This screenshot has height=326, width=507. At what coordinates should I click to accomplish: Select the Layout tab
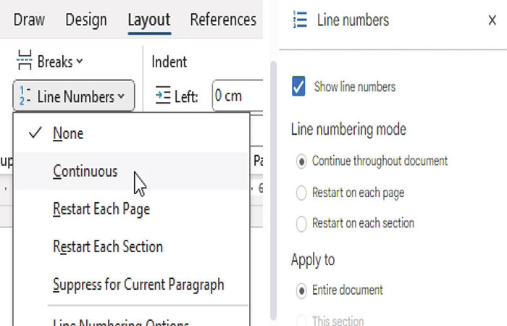click(x=149, y=20)
